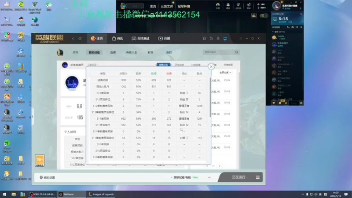Click add friend icon in friends list

288,27
